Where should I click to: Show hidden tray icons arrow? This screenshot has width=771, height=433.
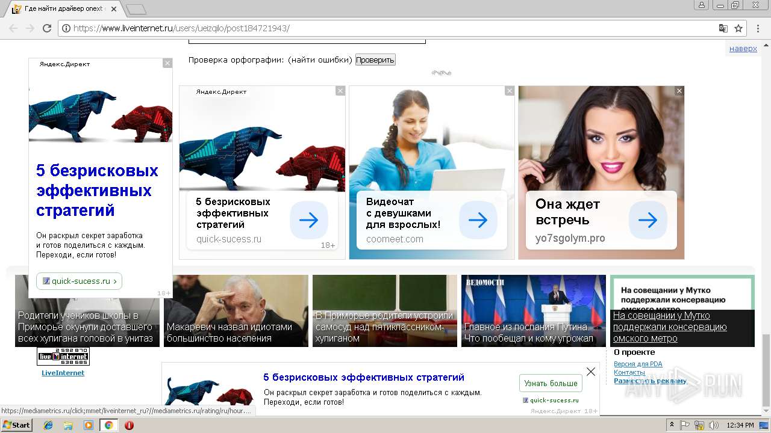coord(673,425)
